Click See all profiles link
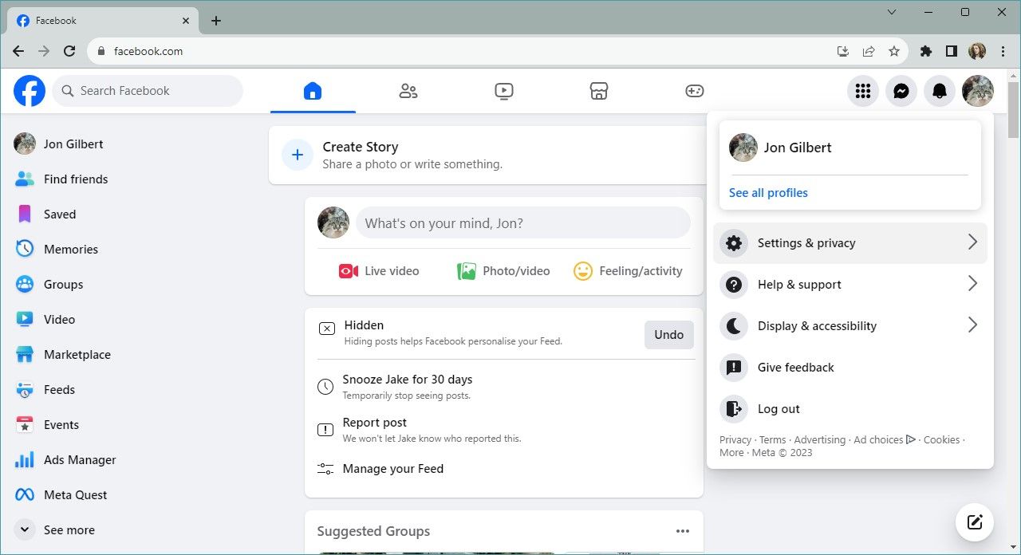Viewport: 1021px width, 555px height. pyautogui.click(x=768, y=192)
